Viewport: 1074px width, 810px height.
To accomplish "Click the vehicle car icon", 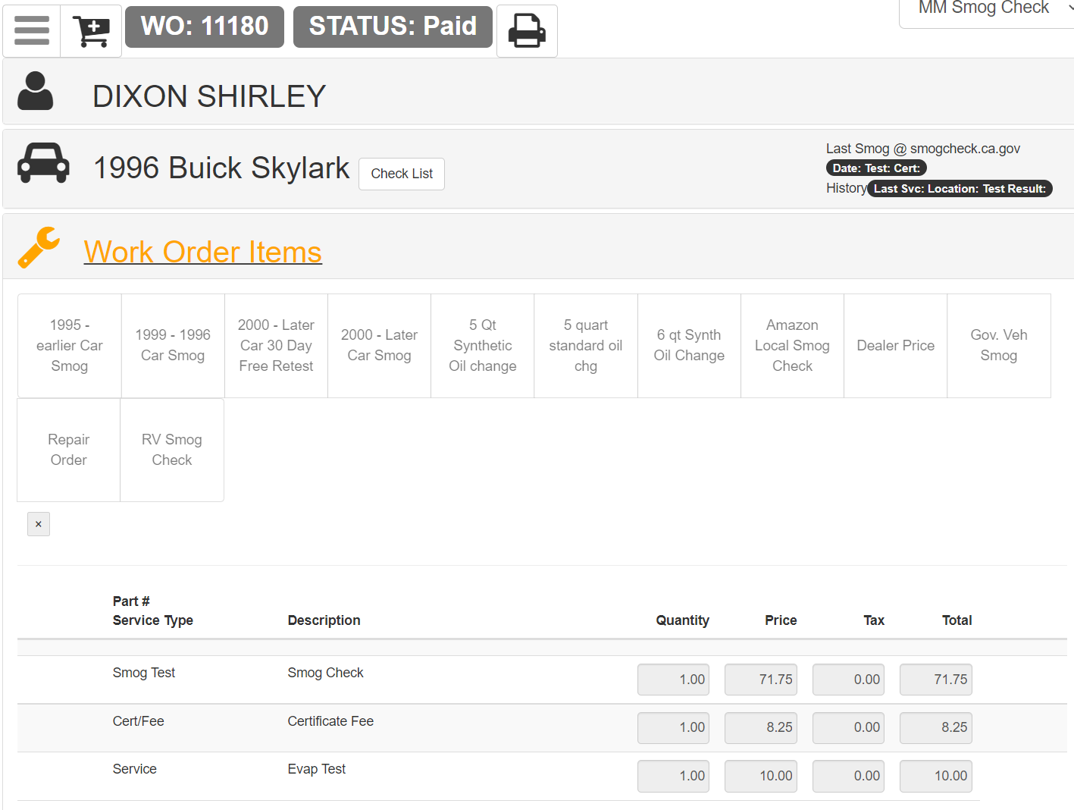I will coord(43,164).
